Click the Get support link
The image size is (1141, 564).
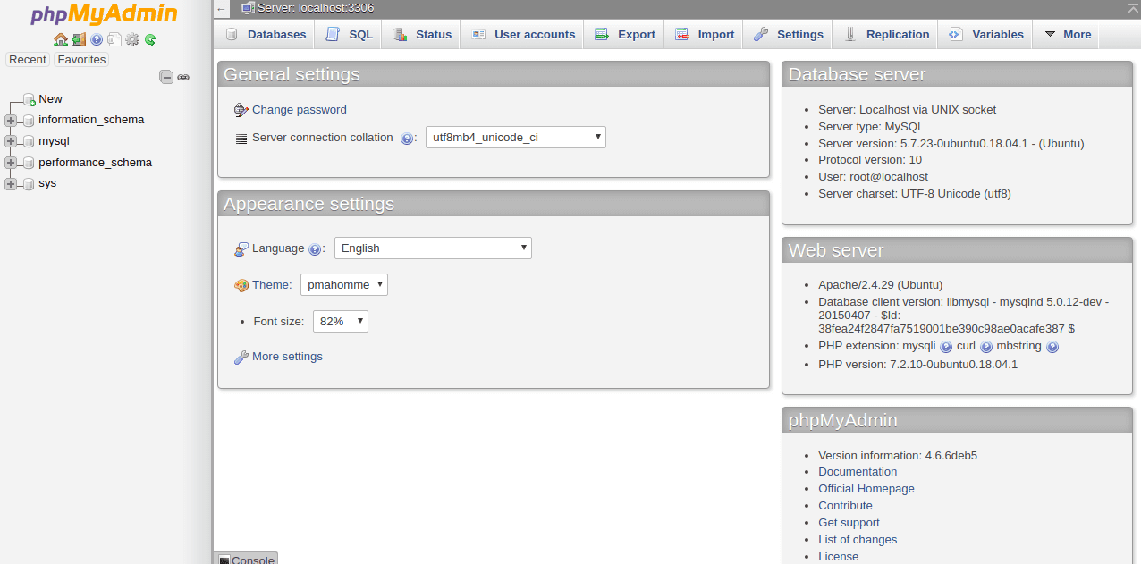pyautogui.click(x=849, y=523)
